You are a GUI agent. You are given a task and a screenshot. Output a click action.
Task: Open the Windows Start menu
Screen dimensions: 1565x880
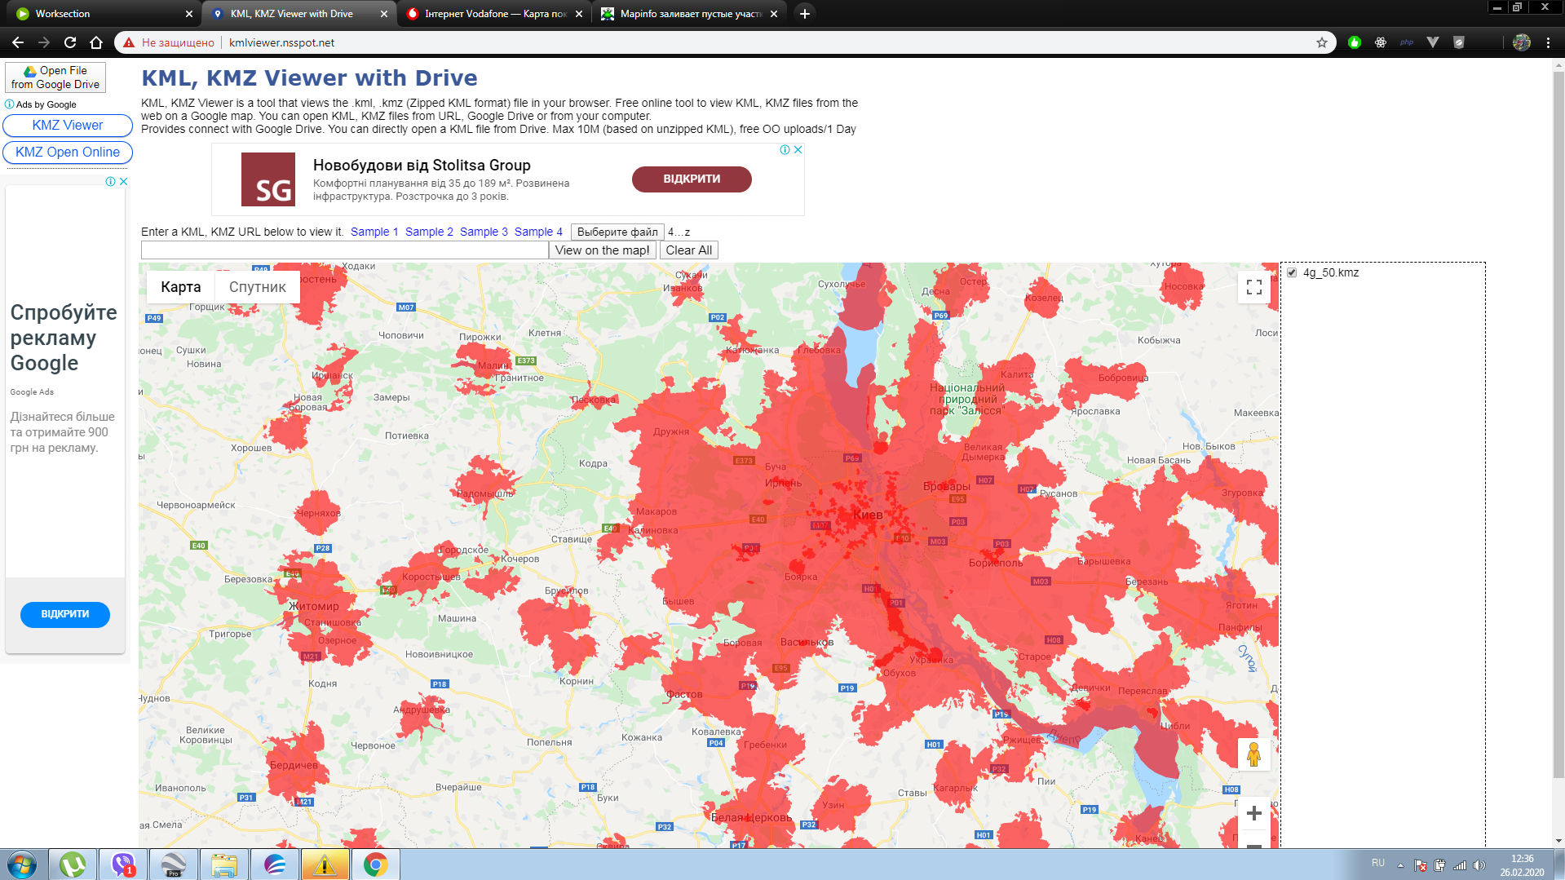(x=22, y=865)
